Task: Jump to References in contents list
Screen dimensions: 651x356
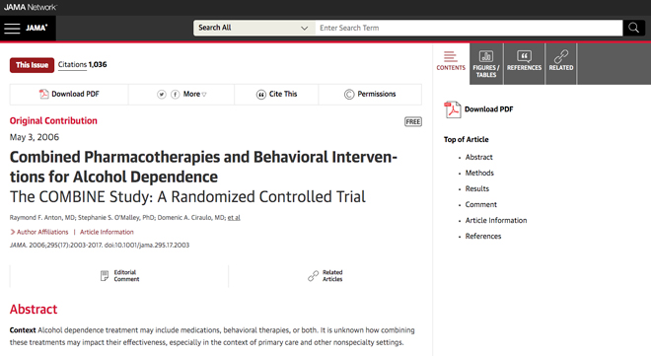Action: 483,236
